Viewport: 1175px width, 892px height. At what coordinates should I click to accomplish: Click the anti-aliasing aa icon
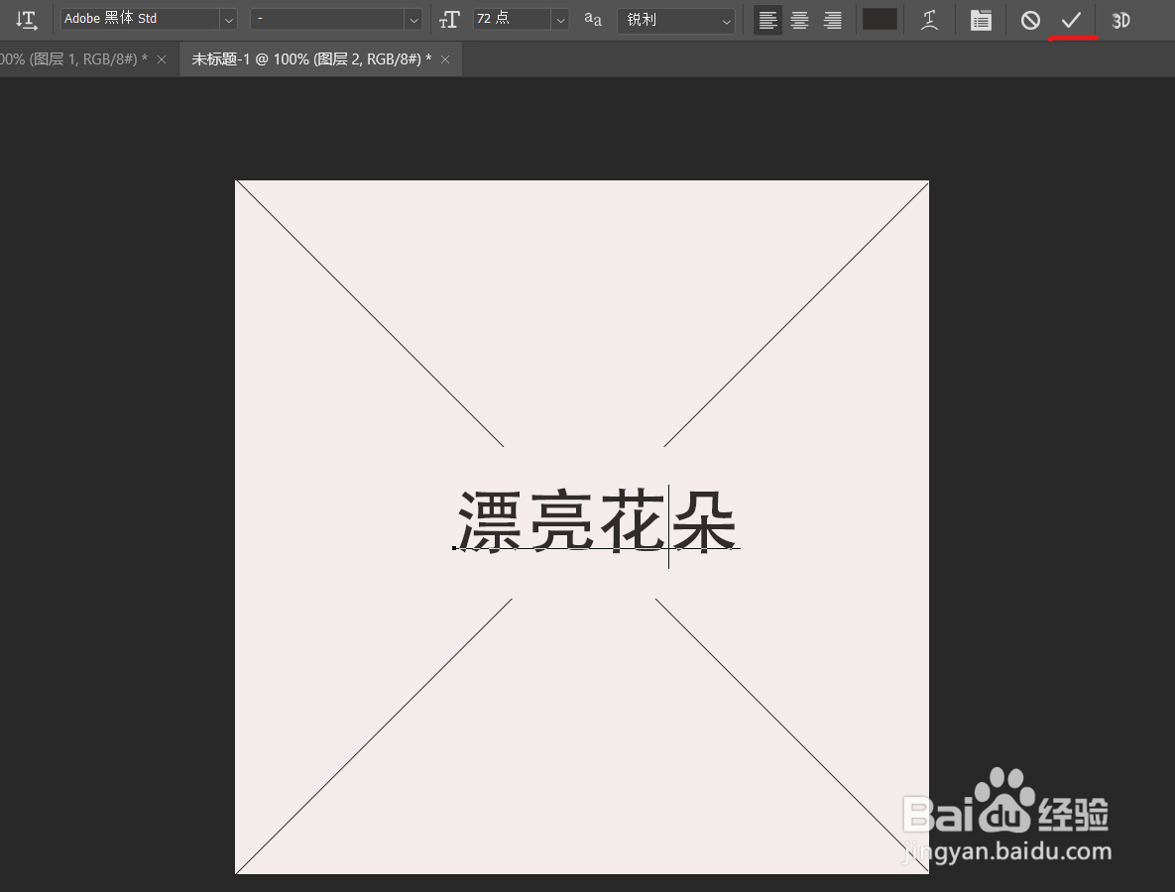592,20
